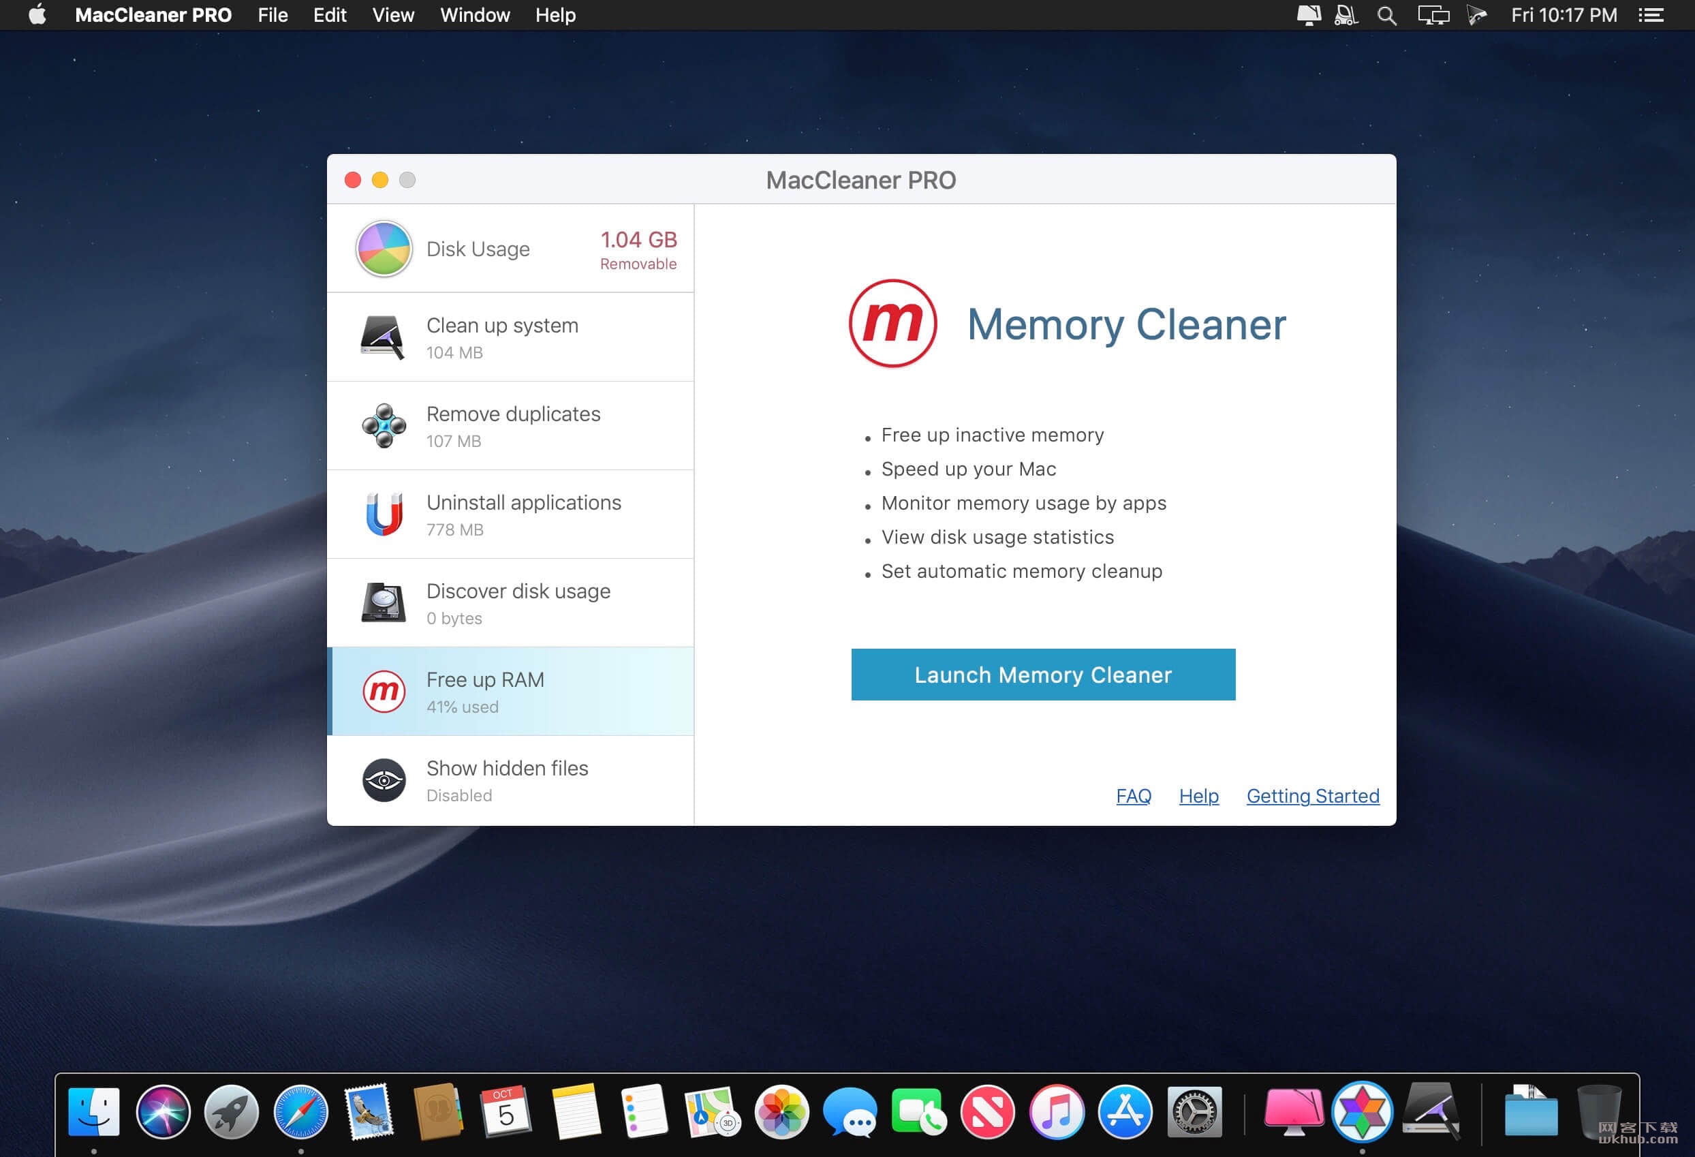Select Show hidden files section

[x=510, y=781]
